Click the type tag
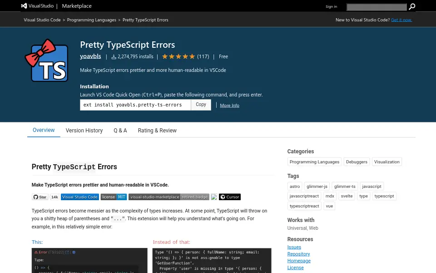 (x=363, y=196)
